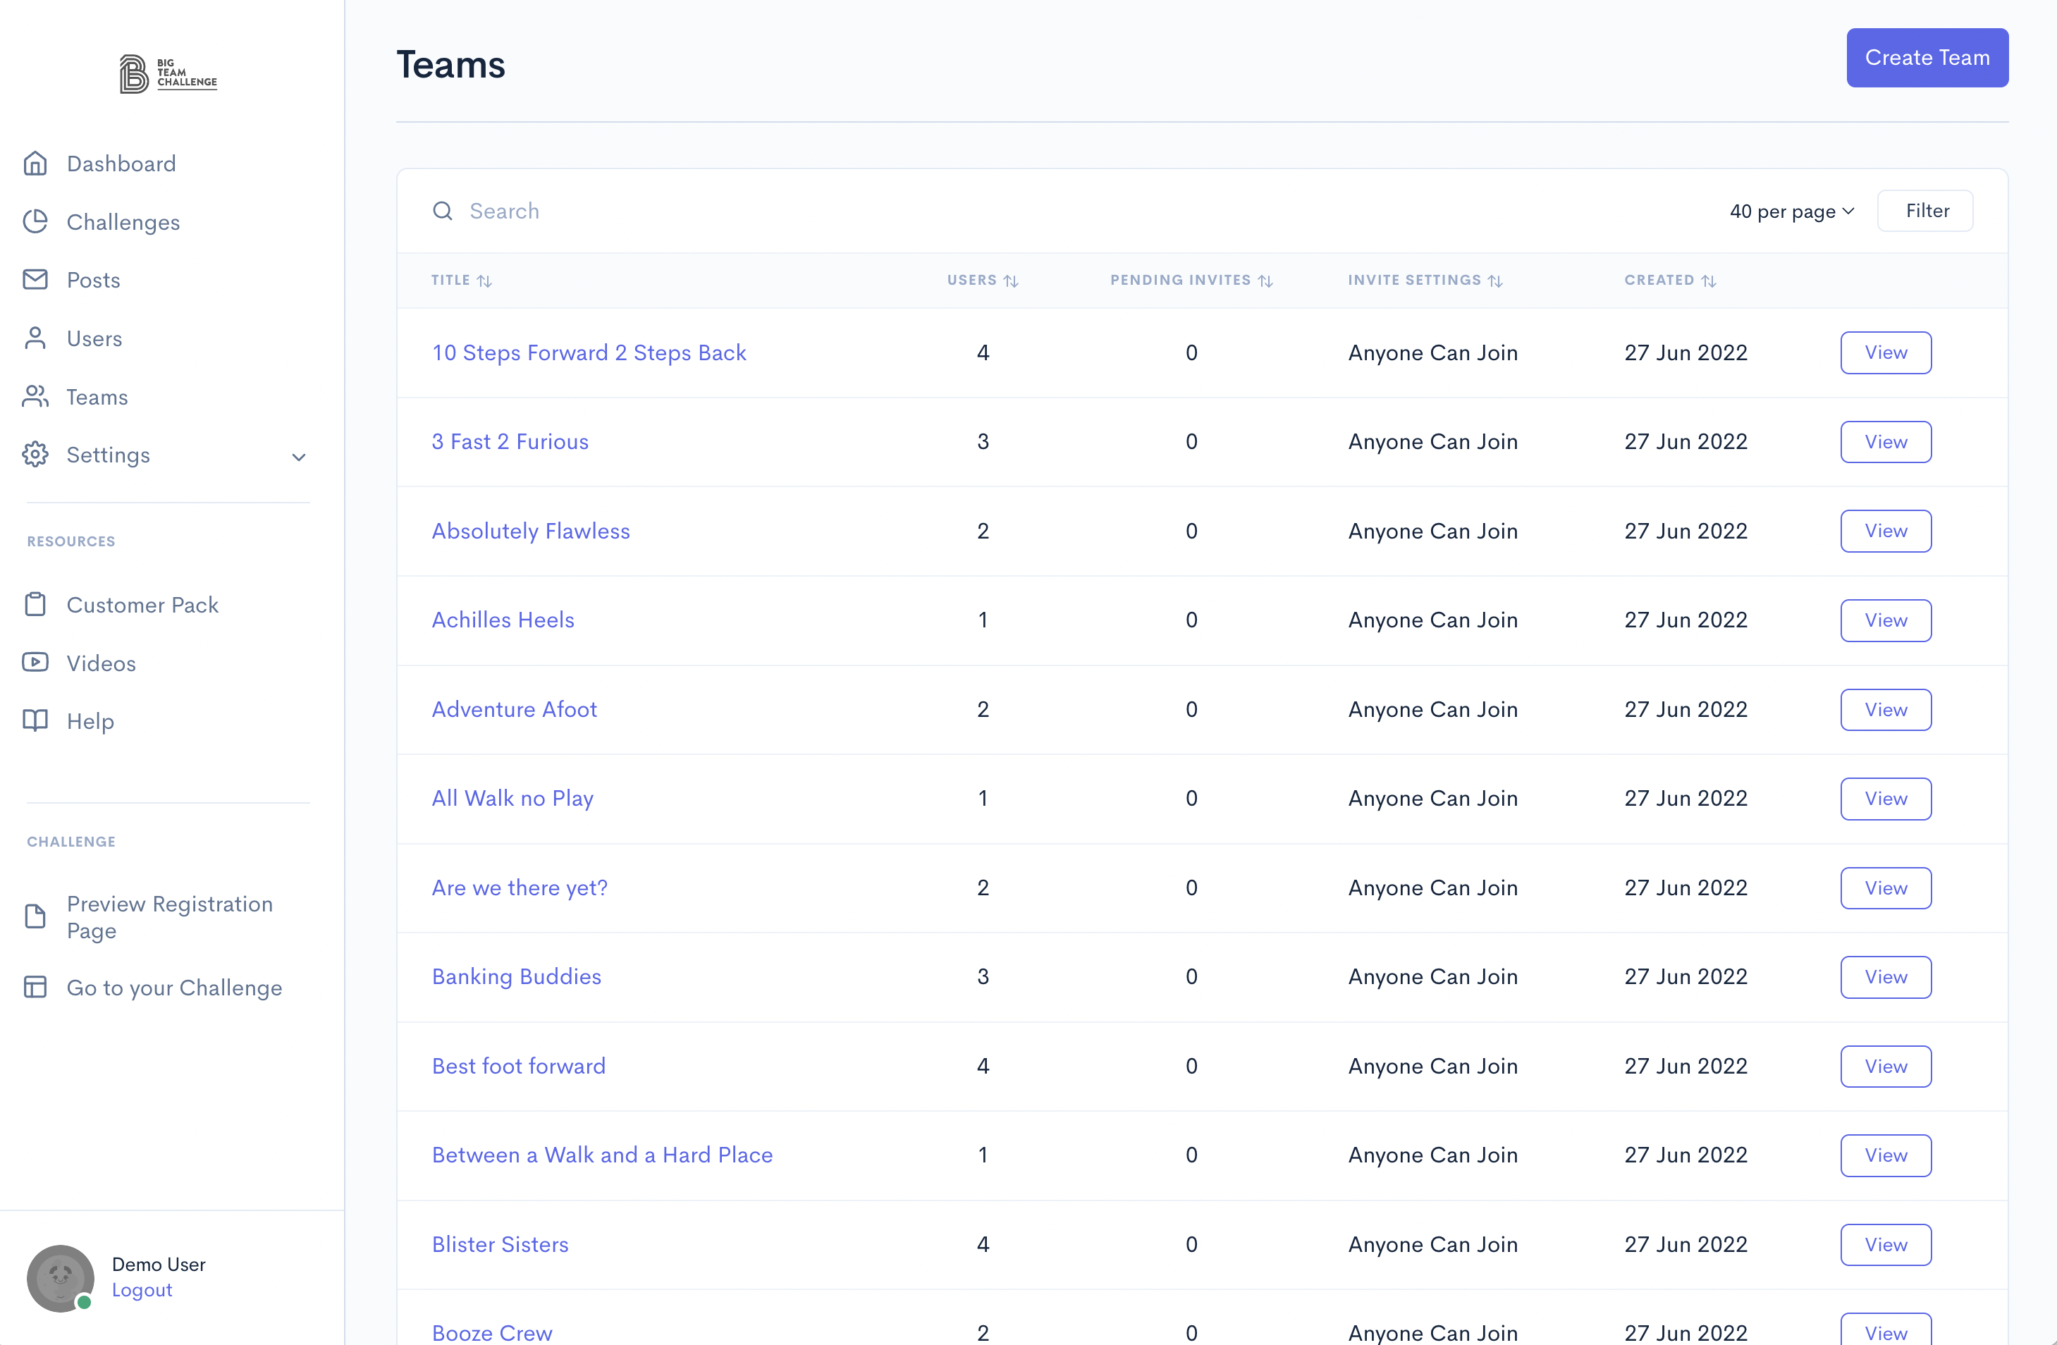This screenshot has width=2057, height=1345.
Task: Open the Adventure Afoot team link
Action: 515,709
